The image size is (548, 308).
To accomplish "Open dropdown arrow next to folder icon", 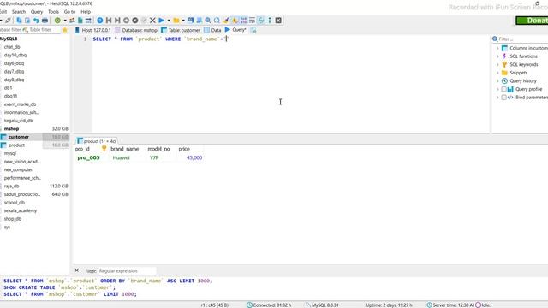I will click(x=183, y=21).
